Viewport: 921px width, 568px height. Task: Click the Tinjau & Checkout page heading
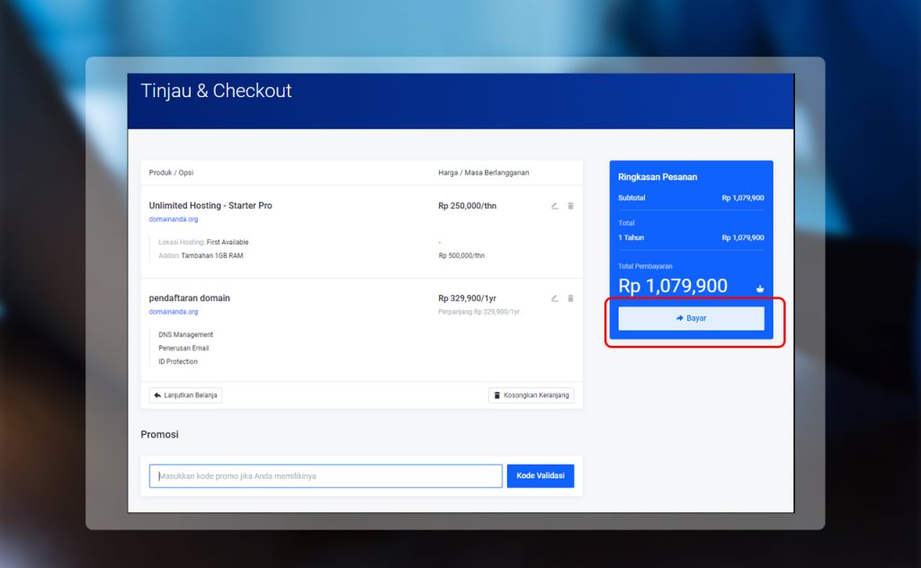coord(217,91)
